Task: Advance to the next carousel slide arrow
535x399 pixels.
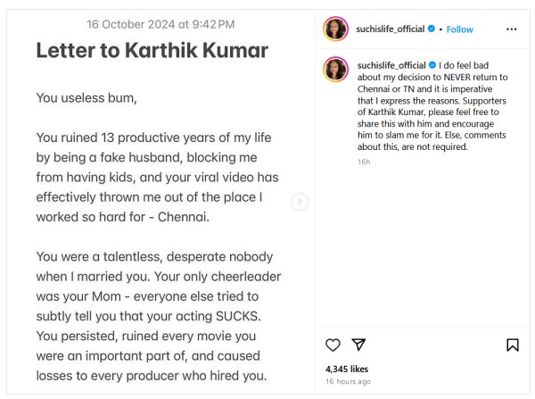Action: (x=300, y=203)
